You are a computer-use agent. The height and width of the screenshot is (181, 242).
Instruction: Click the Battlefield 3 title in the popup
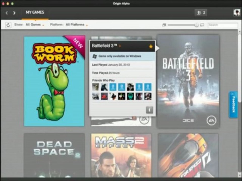click(104, 46)
